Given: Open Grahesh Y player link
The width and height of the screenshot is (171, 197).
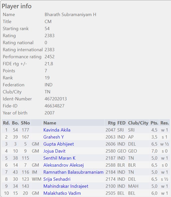Looking at the screenshot, I should pos(54,137).
